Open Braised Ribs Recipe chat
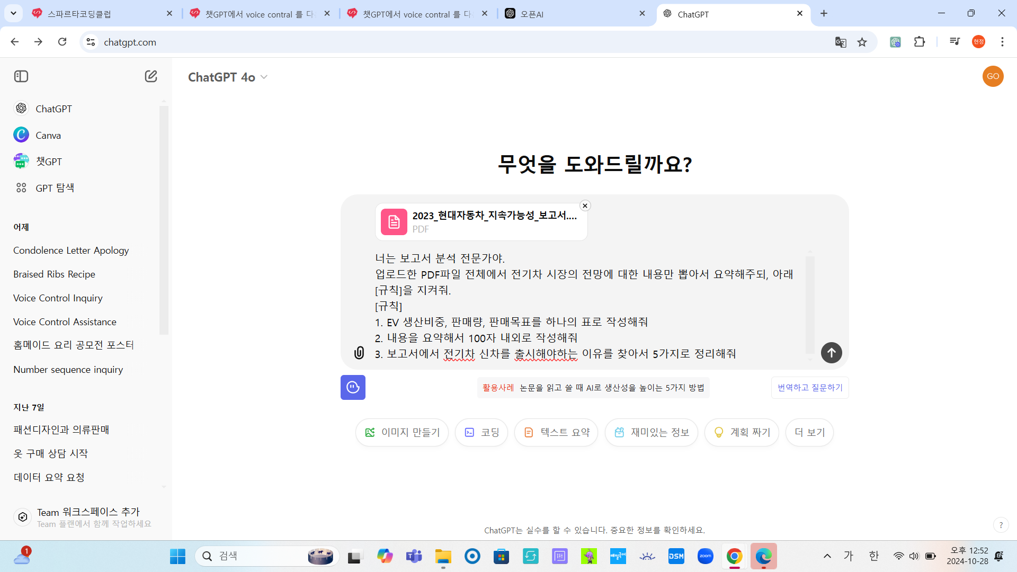This screenshot has height=572, width=1017. (54, 274)
